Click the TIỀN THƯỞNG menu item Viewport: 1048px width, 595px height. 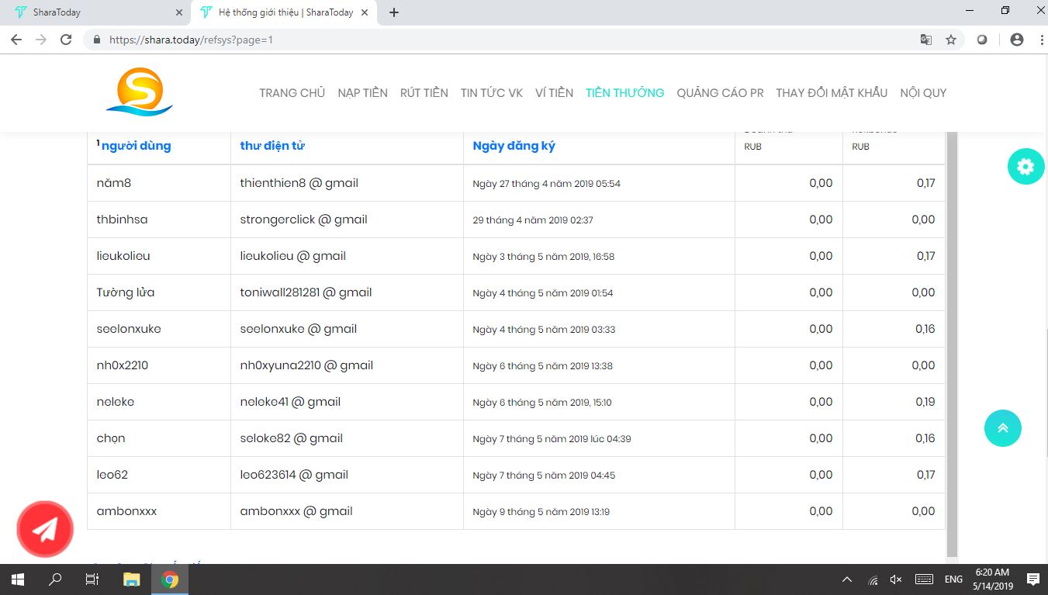click(624, 93)
